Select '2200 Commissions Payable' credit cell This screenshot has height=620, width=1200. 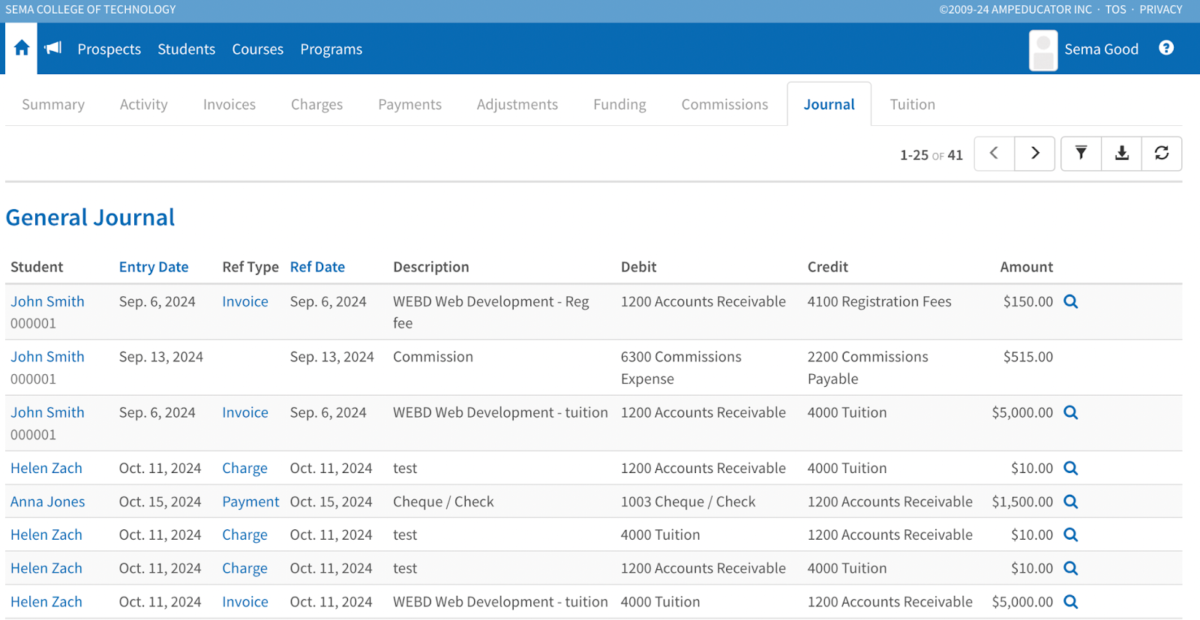[x=868, y=367]
